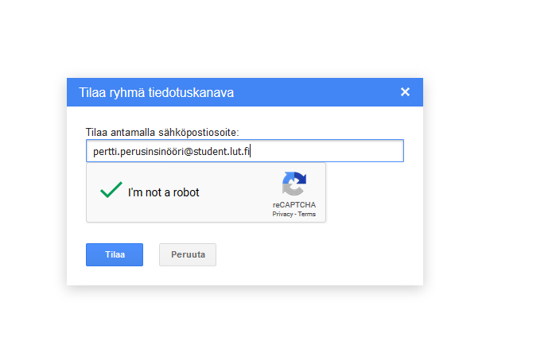Select the "I'm not a robot" label
The width and height of the screenshot is (556, 345).
pyautogui.click(x=164, y=192)
